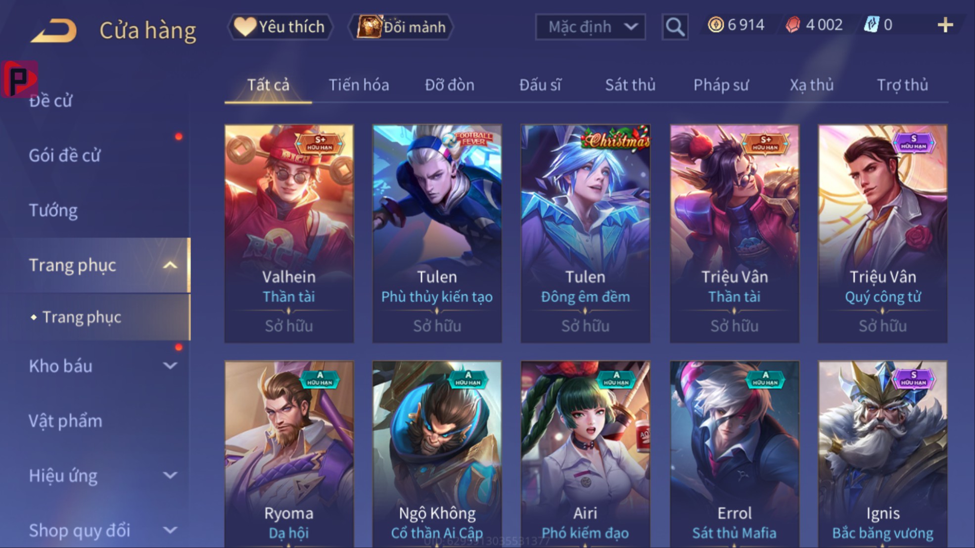This screenshot has width=975, height=548.
Task: Open the search magnifier icon
Action: pyautogui.click(x=675, y=27)
